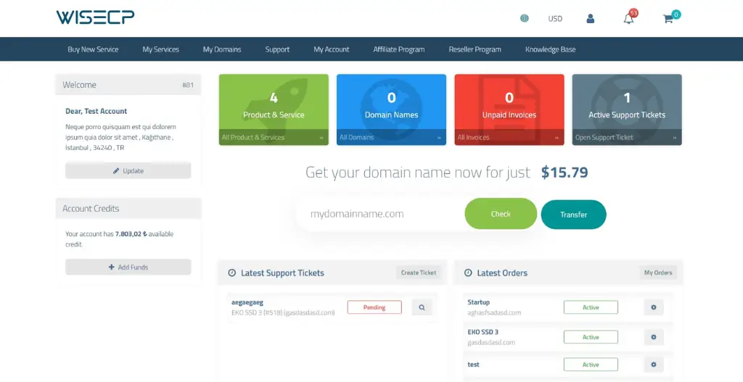Click the WISECP logo
Screen dimensions: 743x382
pos(95,17)
